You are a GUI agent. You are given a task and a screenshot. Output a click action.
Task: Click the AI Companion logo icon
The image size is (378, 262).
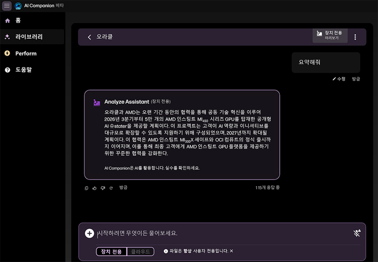point(18,6)
